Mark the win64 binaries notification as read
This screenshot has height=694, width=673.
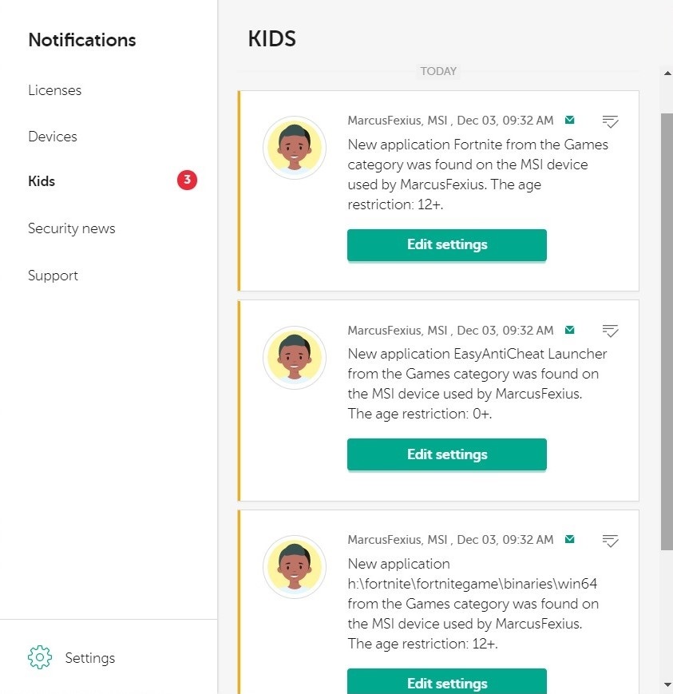(611, 541)
